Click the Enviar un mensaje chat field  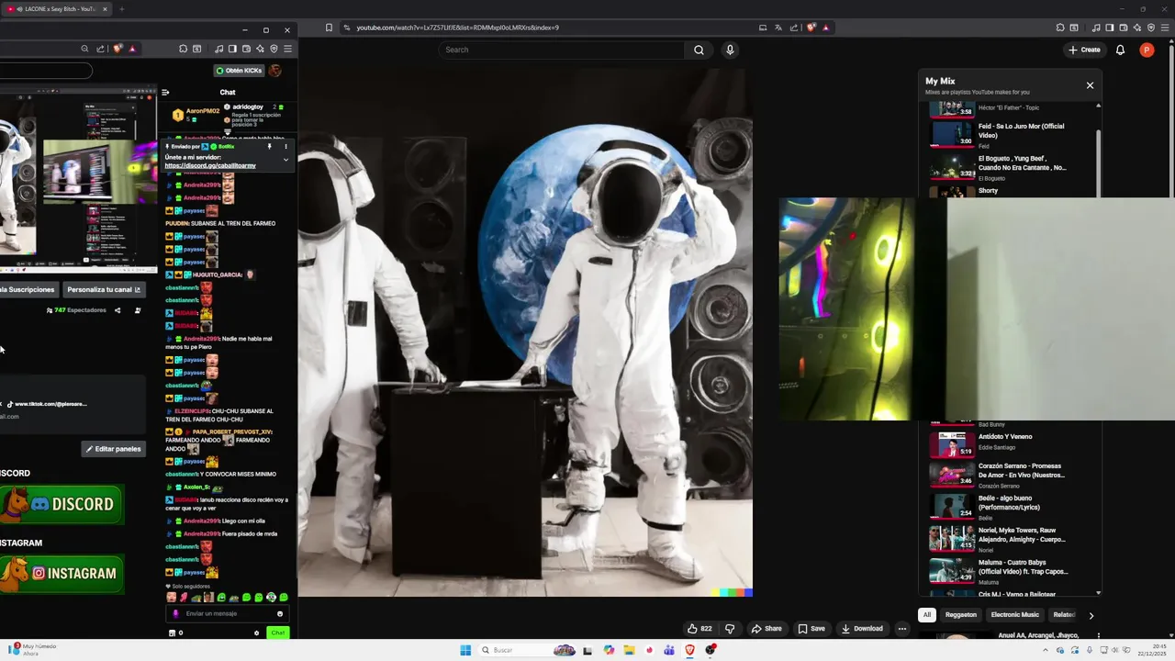pos(229,613)
